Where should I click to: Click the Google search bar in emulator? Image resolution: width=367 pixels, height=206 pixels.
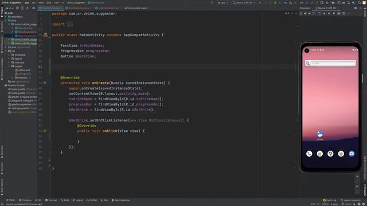click(330, 63)
